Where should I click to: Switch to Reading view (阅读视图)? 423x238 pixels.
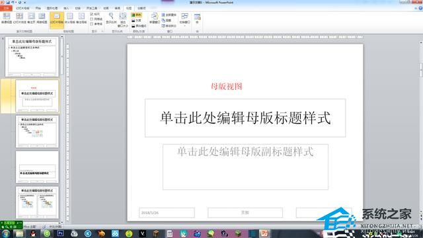pos(42,18)
